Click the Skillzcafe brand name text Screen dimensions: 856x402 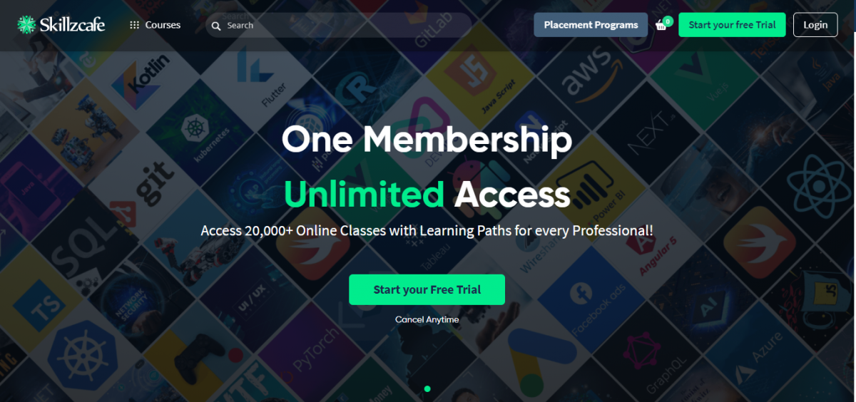pos(71,25)
